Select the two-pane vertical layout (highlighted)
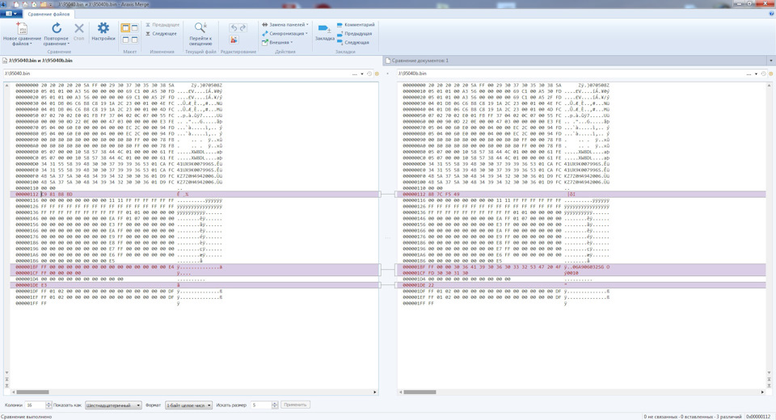The image size is (776, 420). (125, 28)
